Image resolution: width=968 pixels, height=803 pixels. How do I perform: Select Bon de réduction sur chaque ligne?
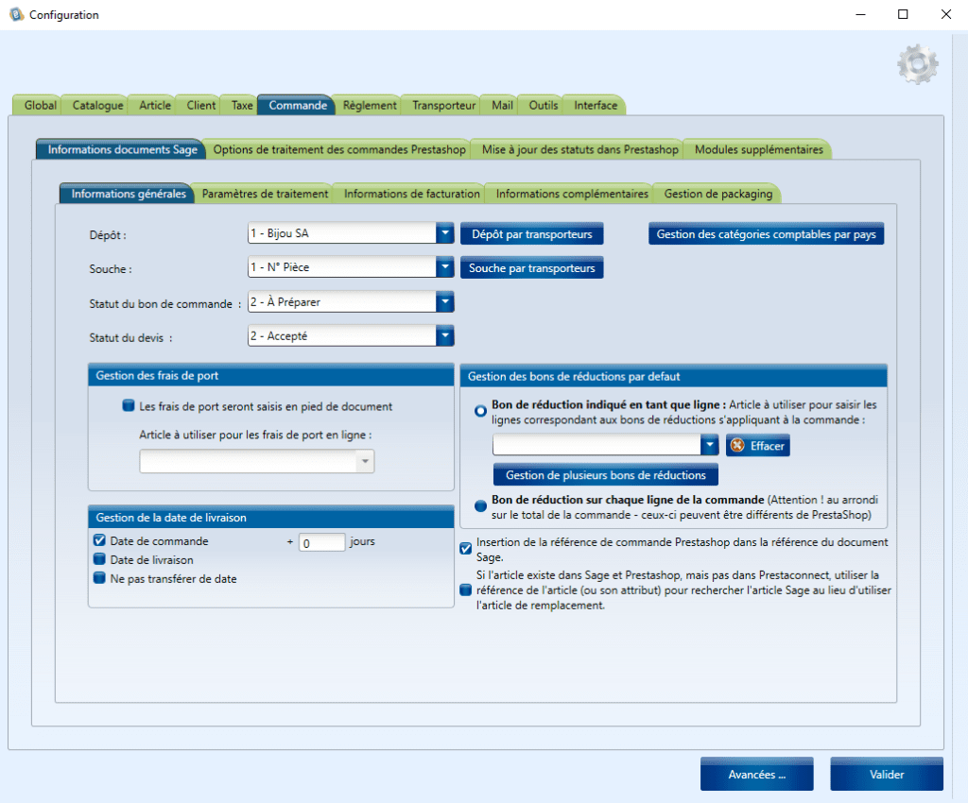click(x=480, y=505)
